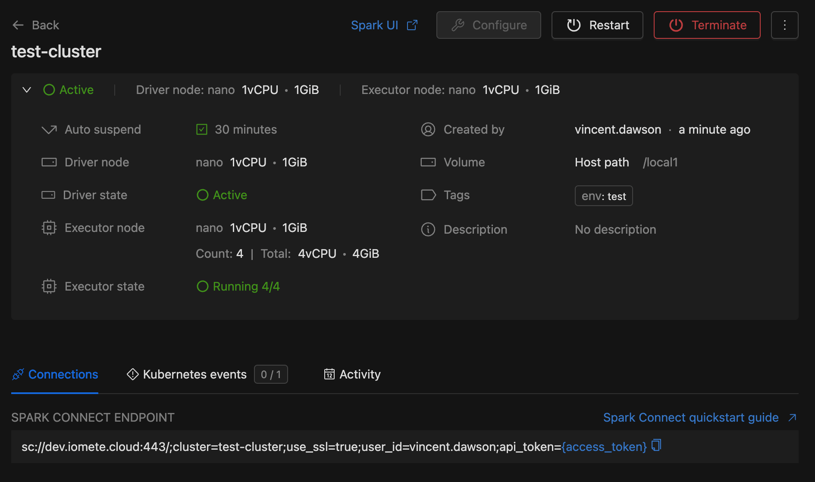
Task: Click the Tags label icon
Action: coord(428,195)
